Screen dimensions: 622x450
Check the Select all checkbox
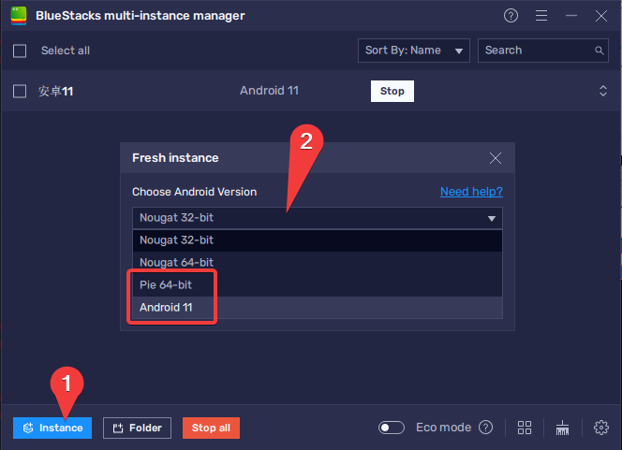(x=20, y=51)
